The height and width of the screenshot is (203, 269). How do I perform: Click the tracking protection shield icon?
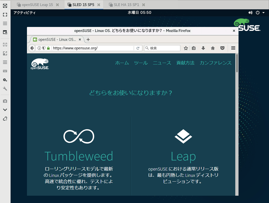tap(44, 48)
